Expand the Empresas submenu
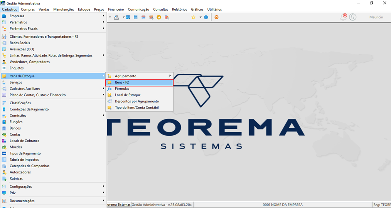Screen dimensions: 391x208 (x=103, y=16)
